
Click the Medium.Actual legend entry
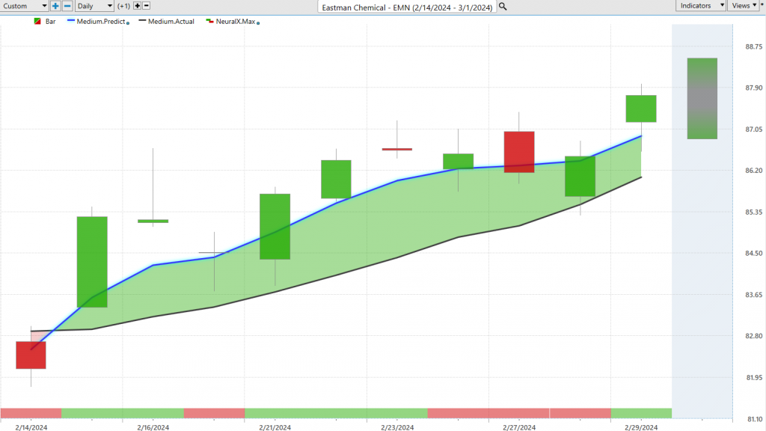167,22
